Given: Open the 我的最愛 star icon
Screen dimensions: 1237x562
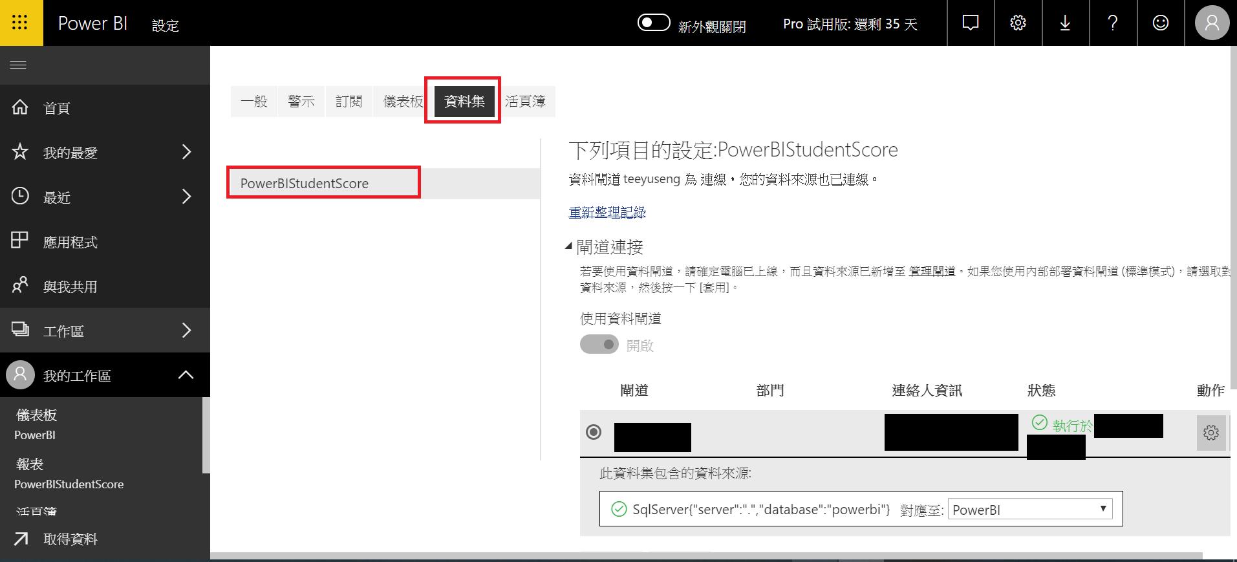Looking at the screenshot, I should [x=20, y=152].
